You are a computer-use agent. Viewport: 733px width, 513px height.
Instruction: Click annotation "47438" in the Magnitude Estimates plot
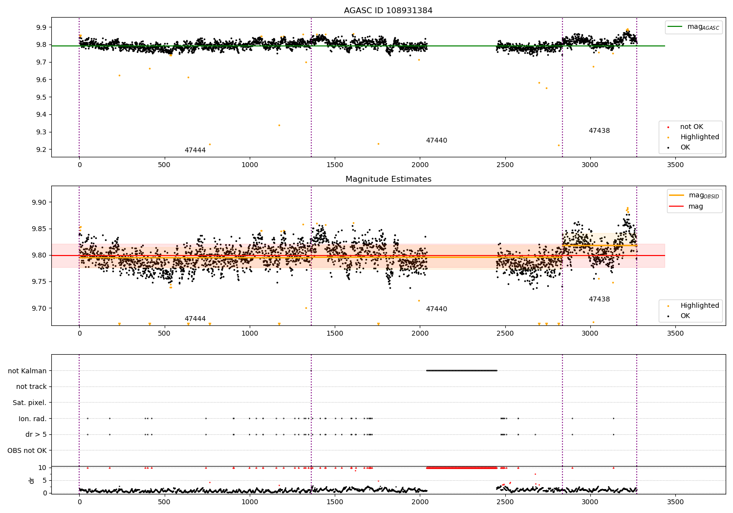point(599,299)
